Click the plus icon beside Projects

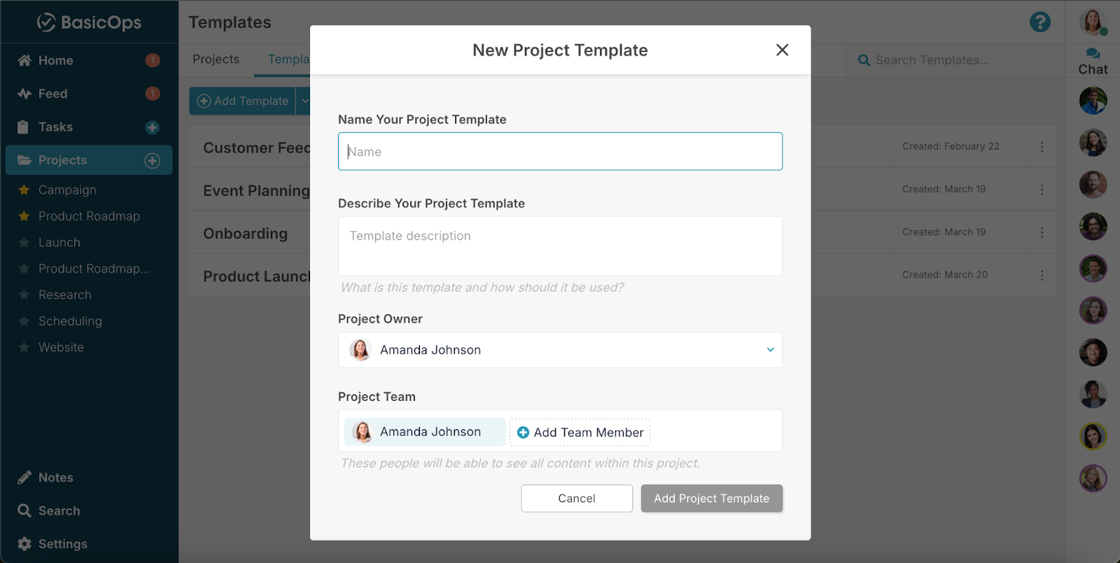(152, 161)
